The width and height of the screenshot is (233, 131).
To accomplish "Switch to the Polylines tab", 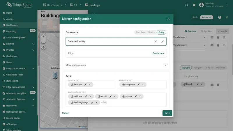I will (x=221, y=68).
